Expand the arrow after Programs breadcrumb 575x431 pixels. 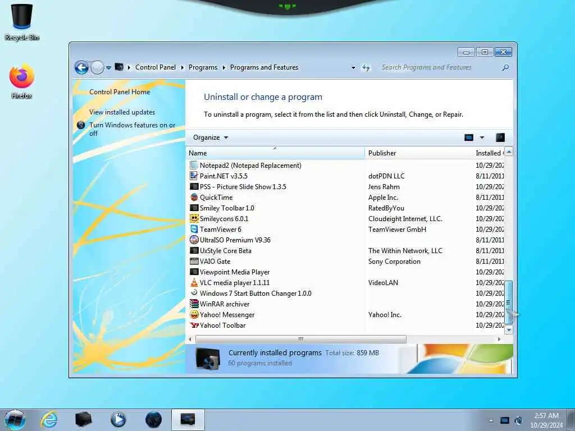[x=223, y=67]
